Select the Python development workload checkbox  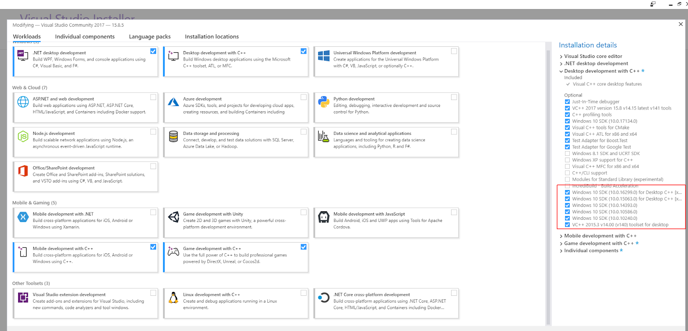click(x=454, y=97)
